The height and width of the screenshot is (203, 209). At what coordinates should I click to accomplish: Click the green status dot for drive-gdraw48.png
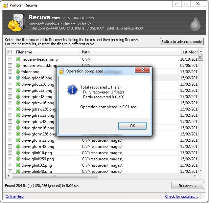(x=18, y=121)
